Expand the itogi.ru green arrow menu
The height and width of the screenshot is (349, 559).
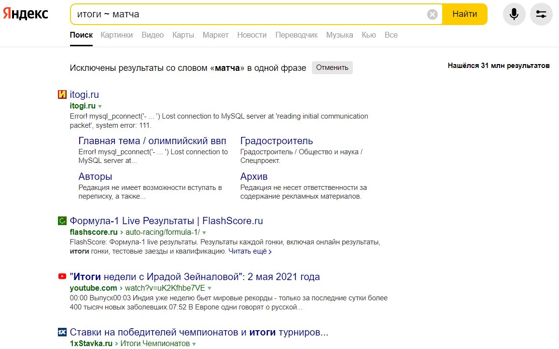[100, 107]
